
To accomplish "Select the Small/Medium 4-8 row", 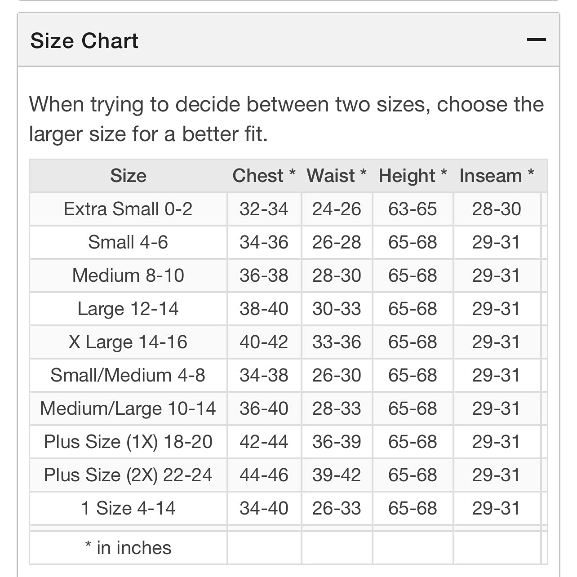I will (x=288, y=375).
